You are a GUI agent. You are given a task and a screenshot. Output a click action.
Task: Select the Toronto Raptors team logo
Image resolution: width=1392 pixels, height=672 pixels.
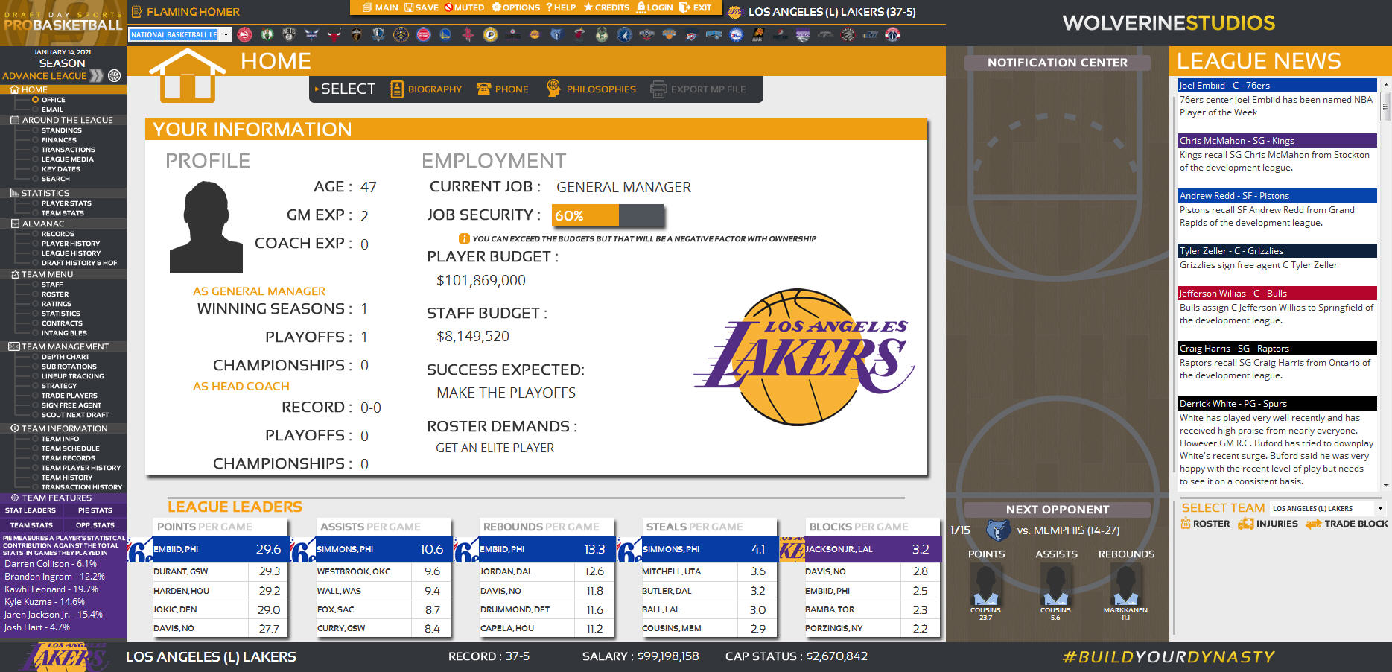point(848,34)
